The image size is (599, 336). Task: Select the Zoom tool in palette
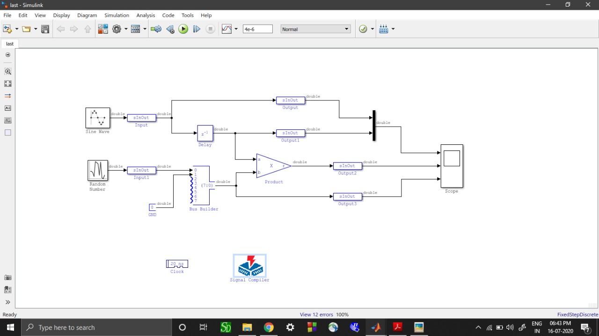coord(8,71)
